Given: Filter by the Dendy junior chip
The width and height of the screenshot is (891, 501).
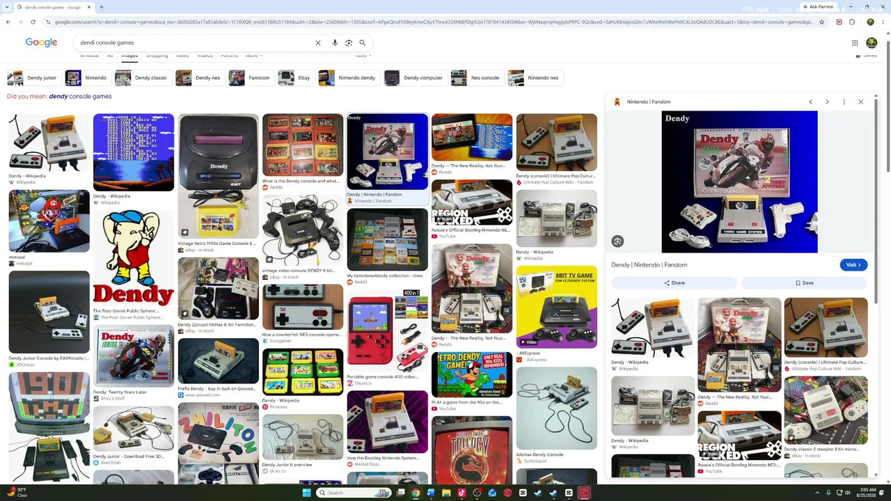Looking at the screenshot, I should (x=33, y=78).
